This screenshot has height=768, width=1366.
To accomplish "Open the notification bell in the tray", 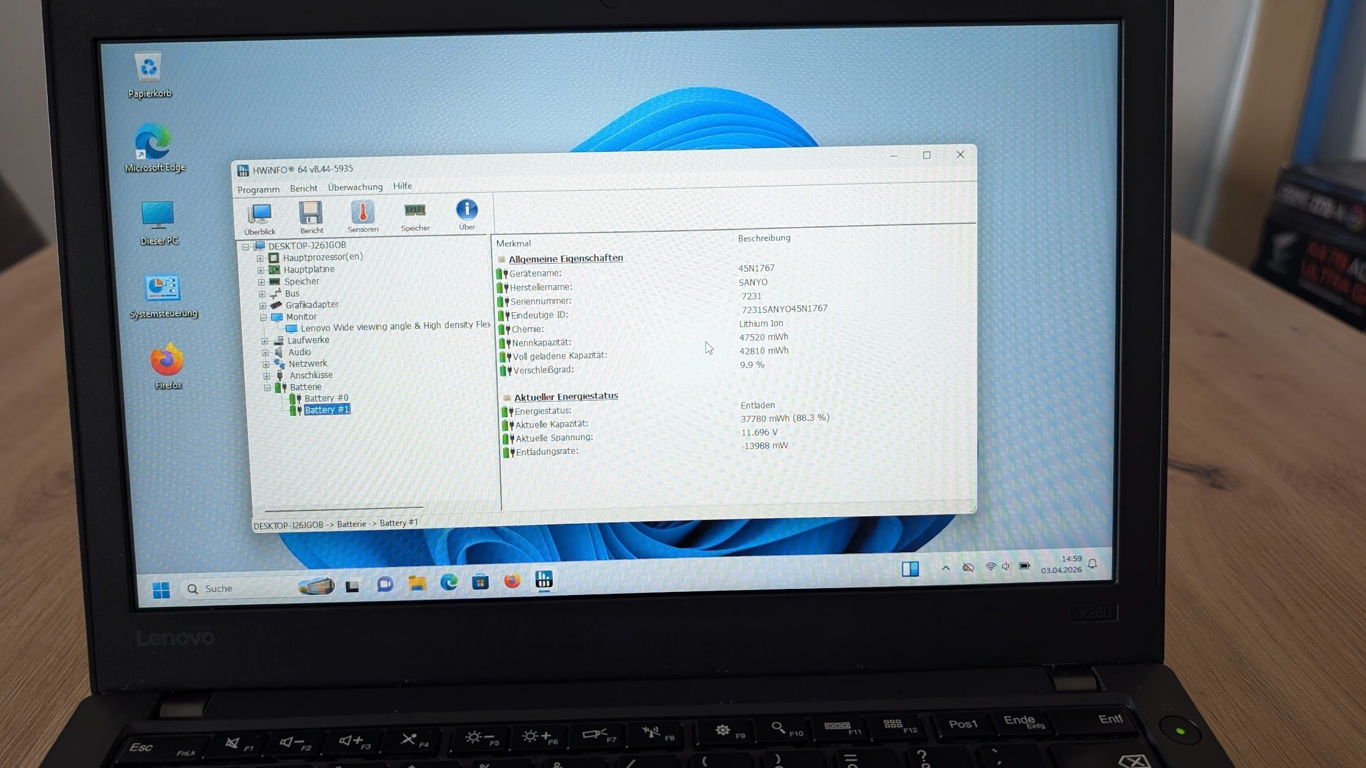I will (x=1092, y=564).
